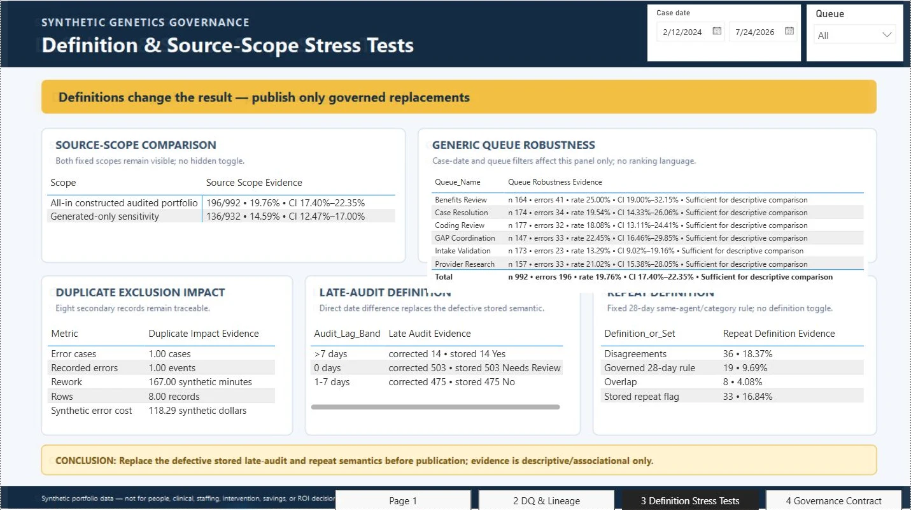Select the GAP Coordination queue row

coord(648,238)
